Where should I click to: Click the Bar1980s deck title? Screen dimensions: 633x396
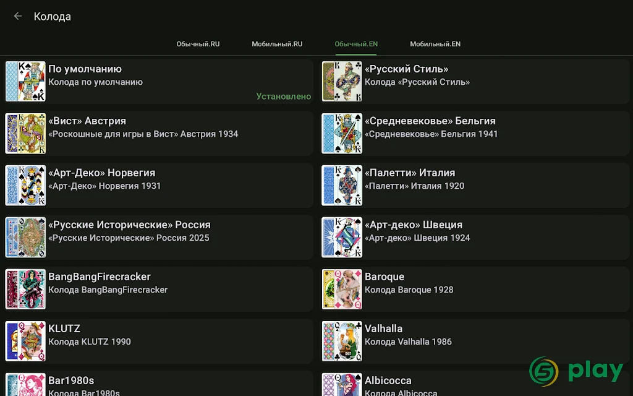[x=71, y=381]
